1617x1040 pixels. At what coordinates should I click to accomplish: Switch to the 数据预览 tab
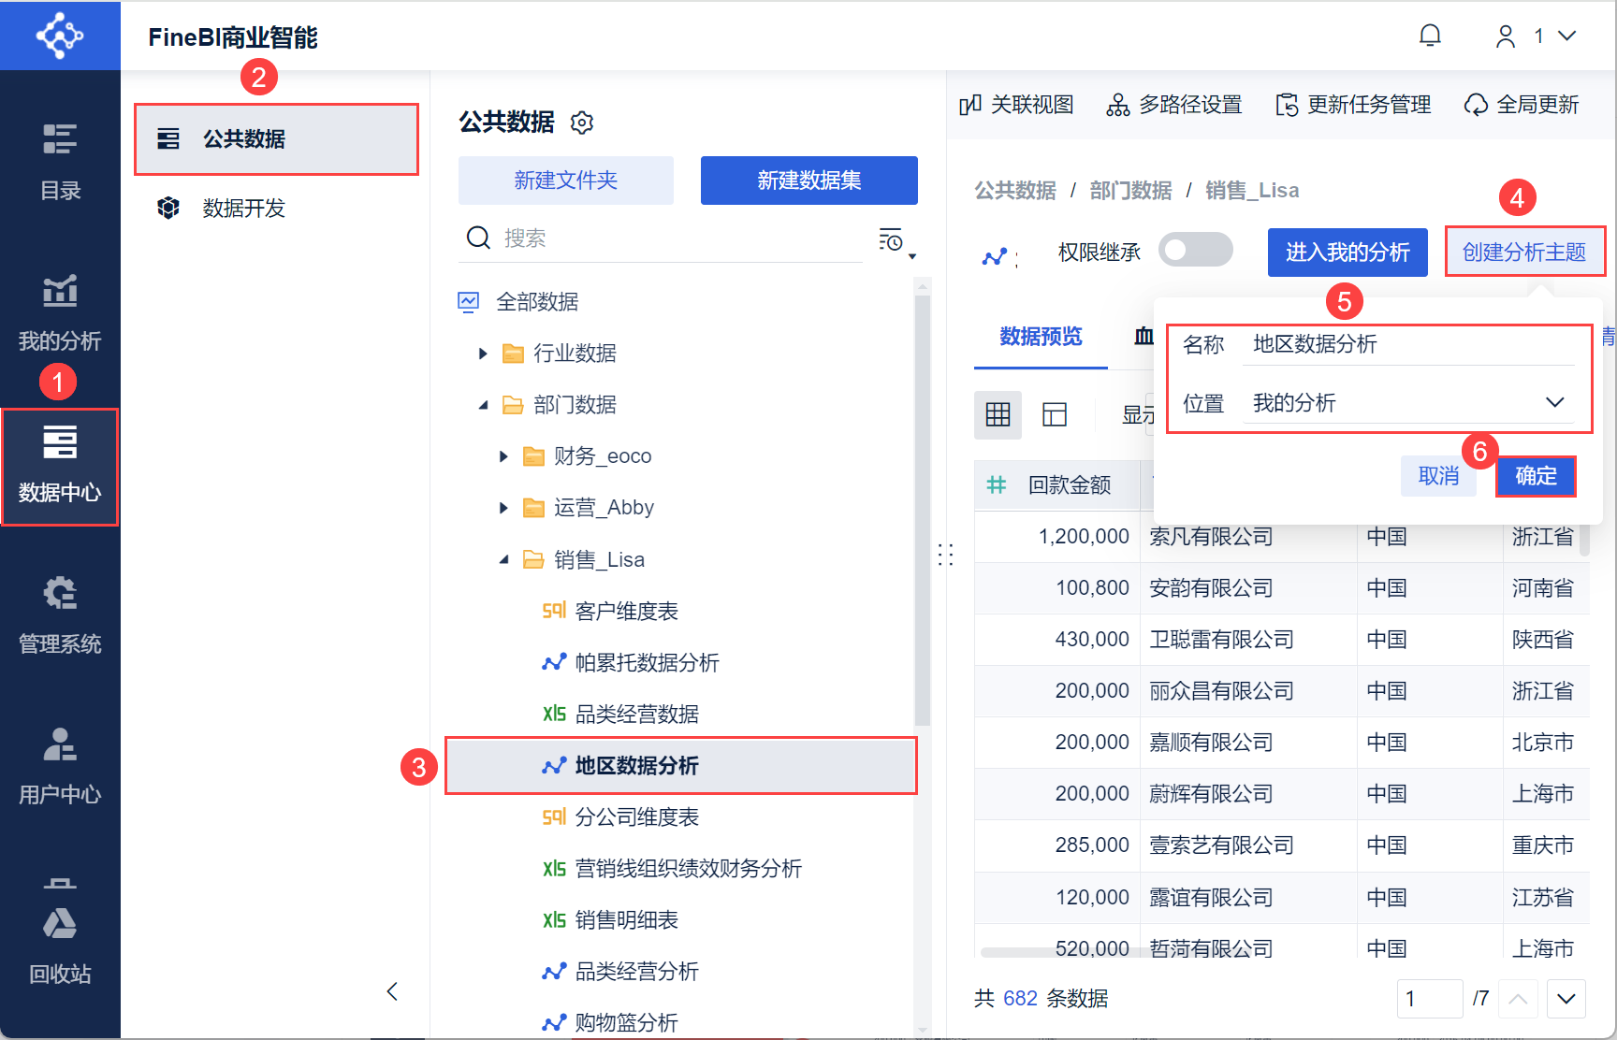point(1041,337)
